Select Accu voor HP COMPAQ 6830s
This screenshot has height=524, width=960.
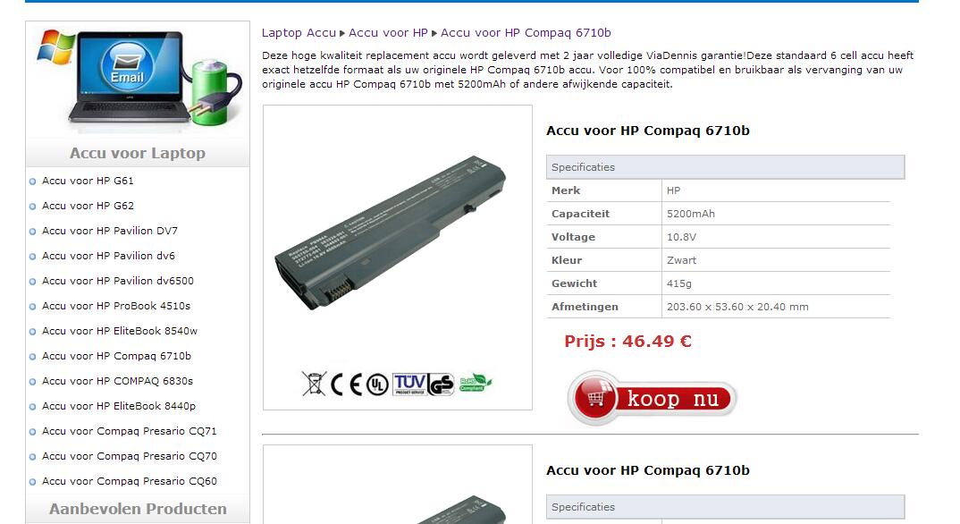point(118,381)
